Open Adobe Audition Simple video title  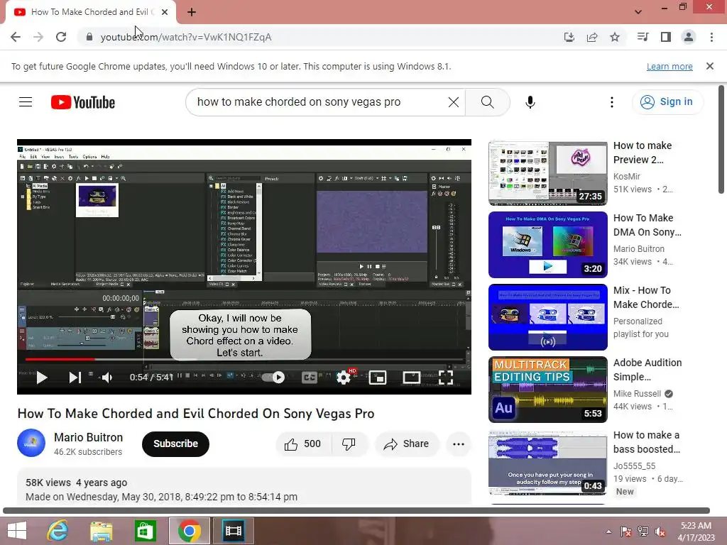647,370
